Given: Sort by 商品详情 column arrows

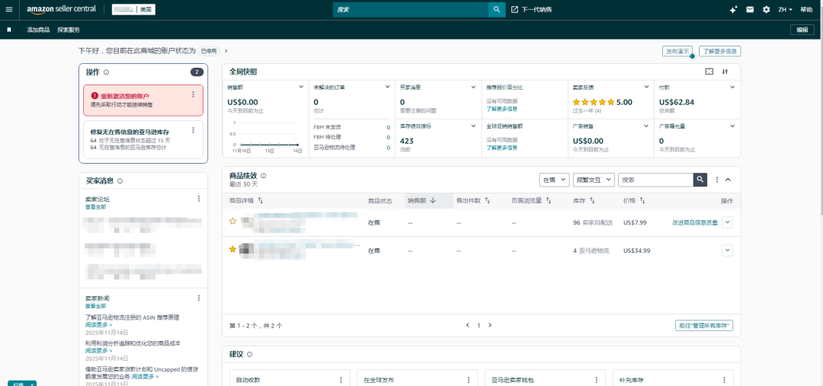Looking at the screenshot, I should click(x=261, y=201).
